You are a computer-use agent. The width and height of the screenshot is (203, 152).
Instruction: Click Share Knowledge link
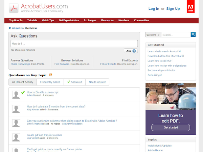[20, 64]
